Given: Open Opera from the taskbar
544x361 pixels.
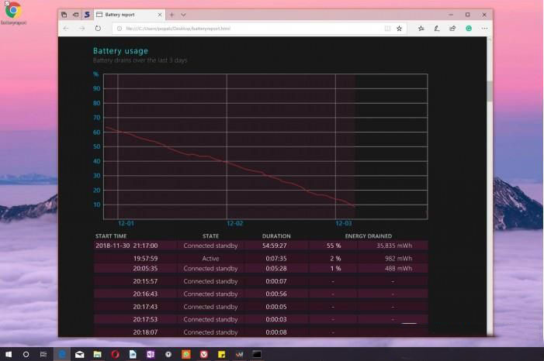Looking at the screenshot, I should coord(115,354).
